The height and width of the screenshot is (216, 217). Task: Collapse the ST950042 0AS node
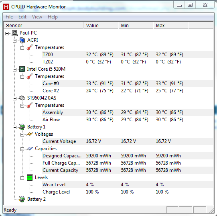[x=14, y=98]
